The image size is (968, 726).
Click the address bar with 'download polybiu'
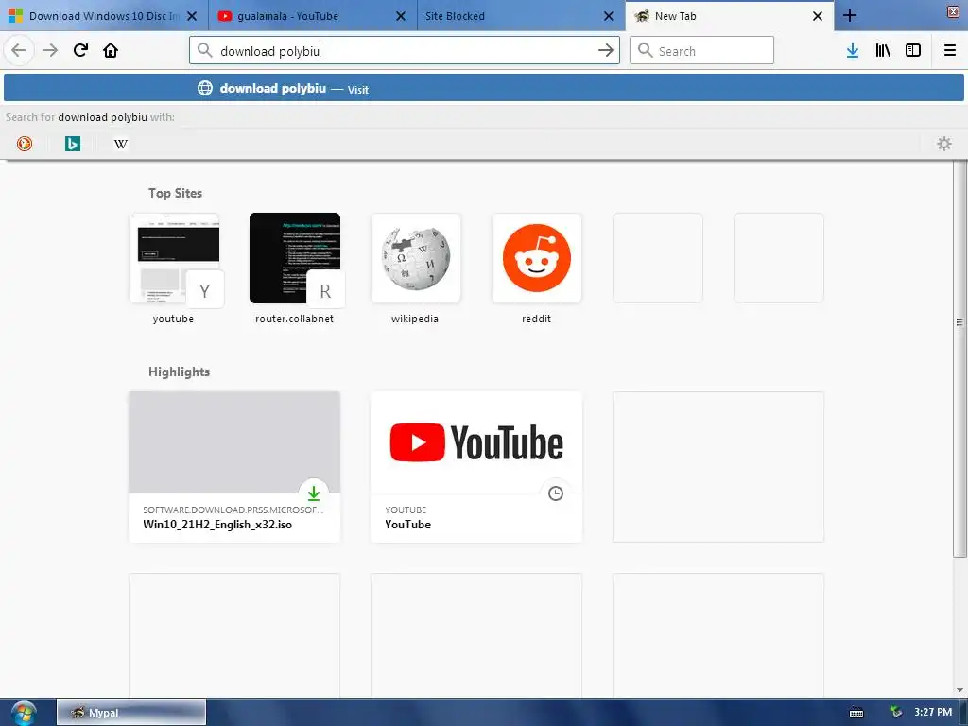click(x=404, y=50)
